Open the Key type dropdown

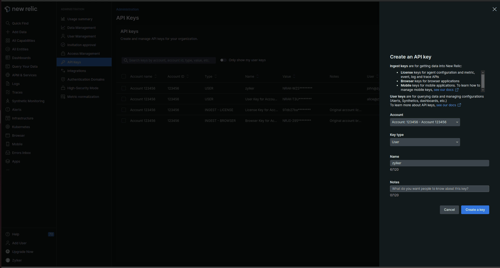(425, 142)
